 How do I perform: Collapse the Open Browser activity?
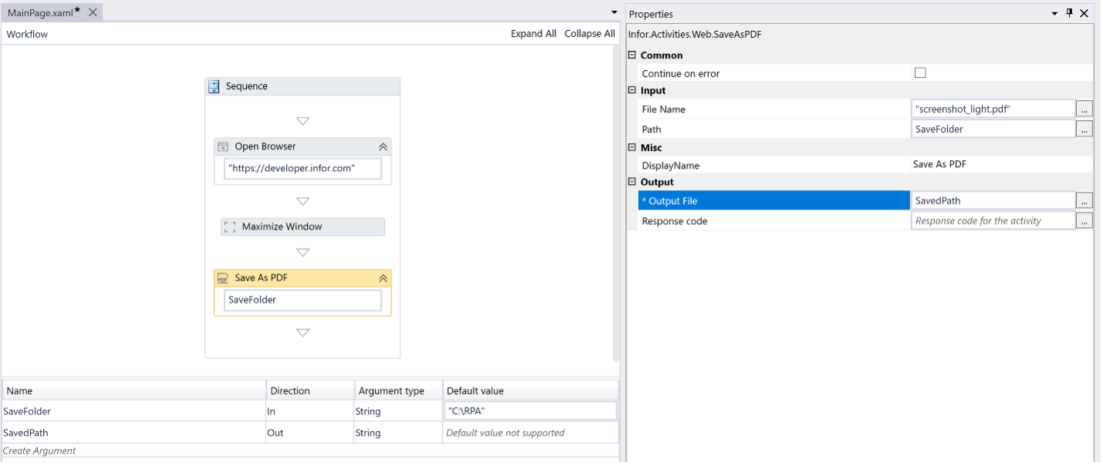pos(383,146)
